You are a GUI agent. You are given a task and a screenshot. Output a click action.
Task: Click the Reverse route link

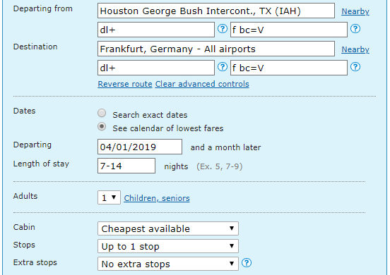pos(125,84)
